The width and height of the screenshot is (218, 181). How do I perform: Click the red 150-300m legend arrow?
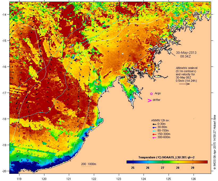(154, 134)
